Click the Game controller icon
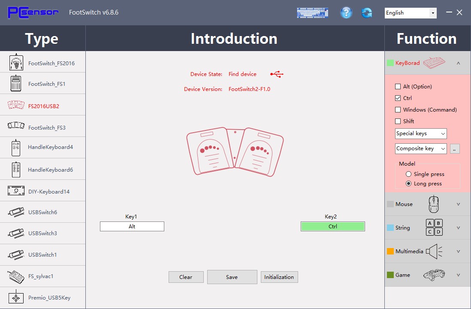Image resolution: width=471 pixels, height=309 pixels. pos(434,275)
